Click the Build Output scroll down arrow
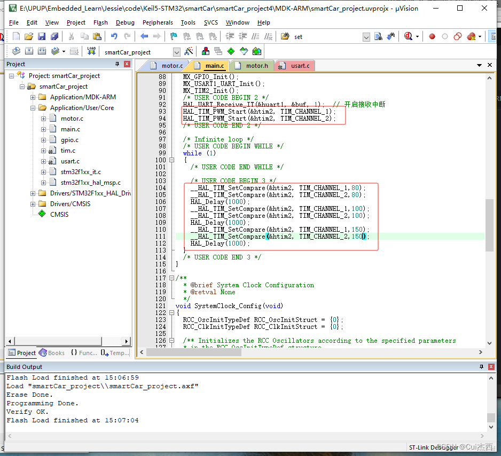The height and width of the screenshot is (456, 501). [491, 427]
